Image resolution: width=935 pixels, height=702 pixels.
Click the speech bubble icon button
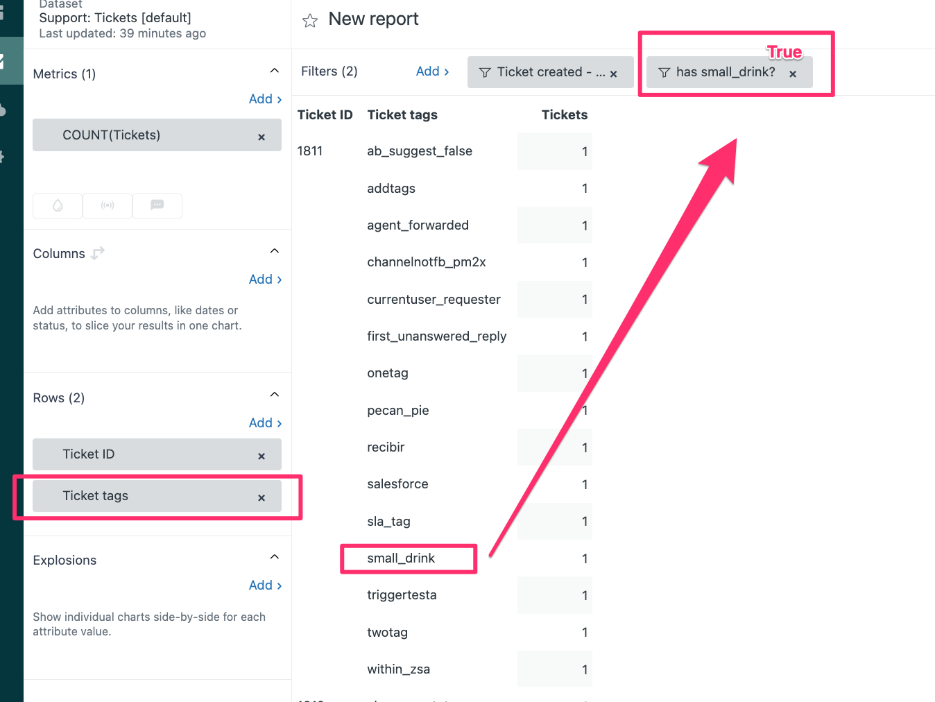(157, 205)
